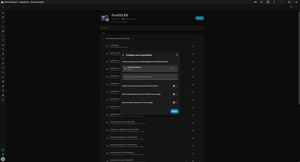This screenshot has width=300, height=162.
Task: Open three-dot menu for AT&T Modem
Action: tap(200, 46)
